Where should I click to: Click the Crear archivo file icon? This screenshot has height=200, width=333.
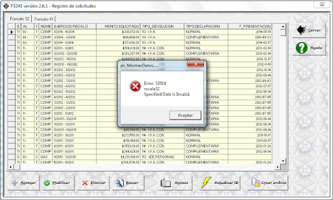point(255,183)
